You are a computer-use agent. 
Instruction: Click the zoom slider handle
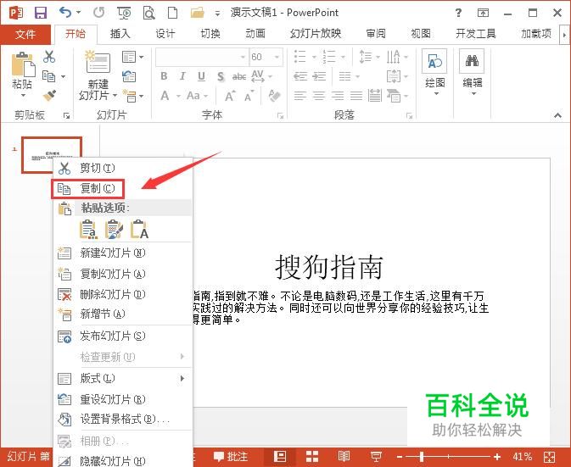tap(422, 457)
